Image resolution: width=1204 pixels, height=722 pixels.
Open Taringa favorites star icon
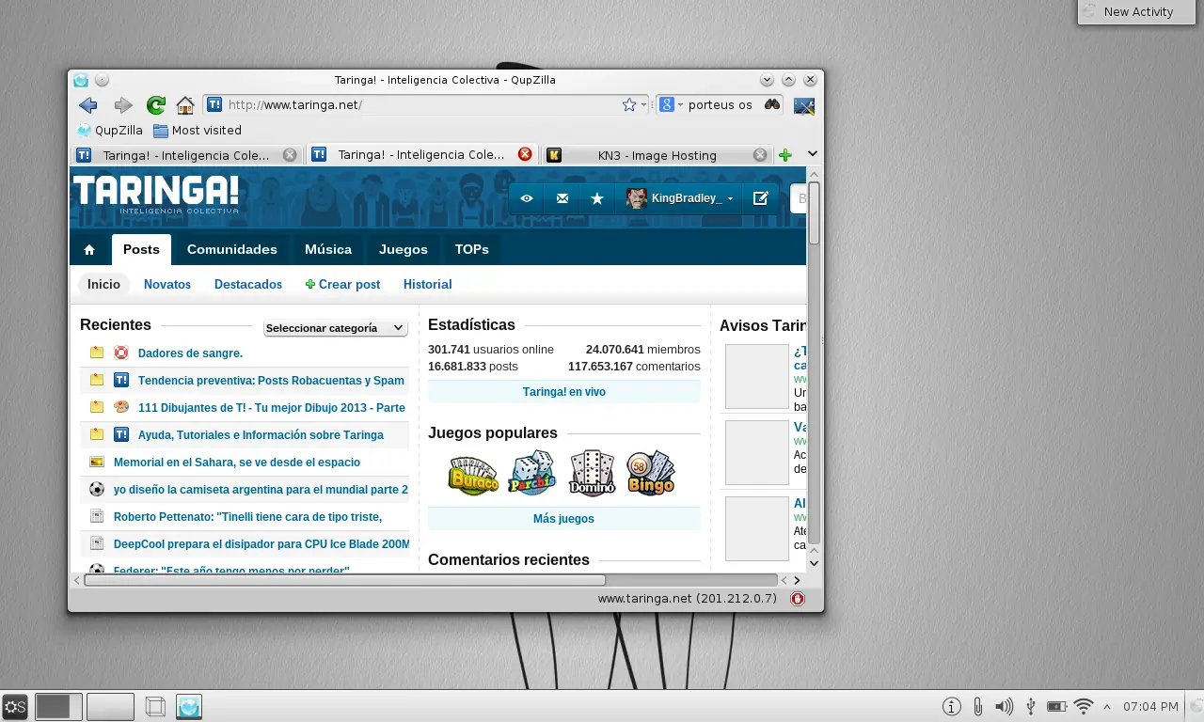(x=597, y=198)
